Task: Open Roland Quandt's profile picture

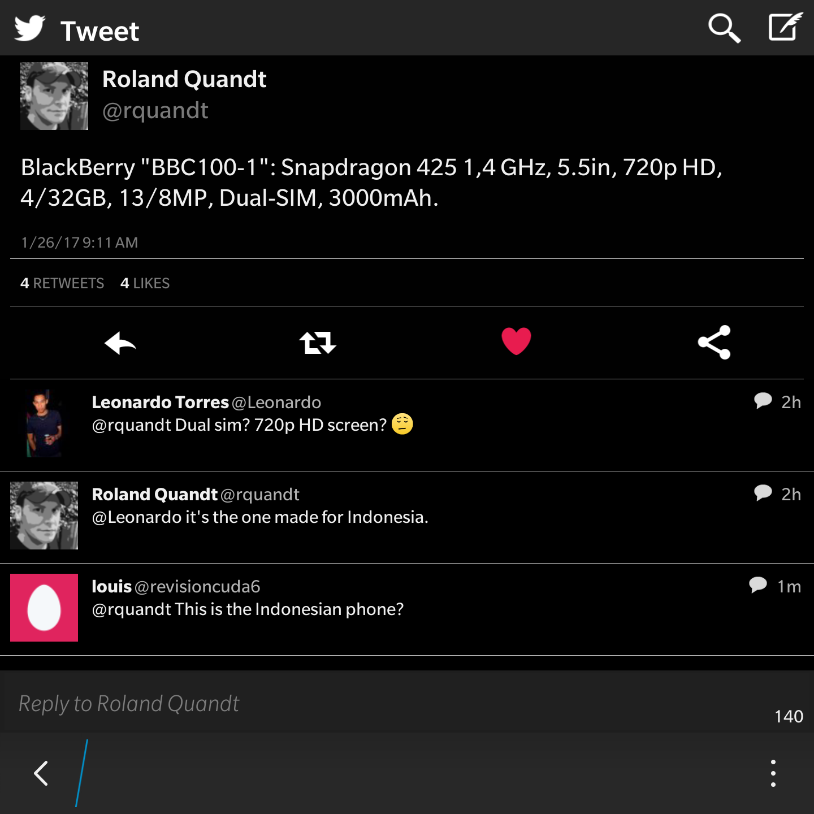Action: (x=54, y=96)
